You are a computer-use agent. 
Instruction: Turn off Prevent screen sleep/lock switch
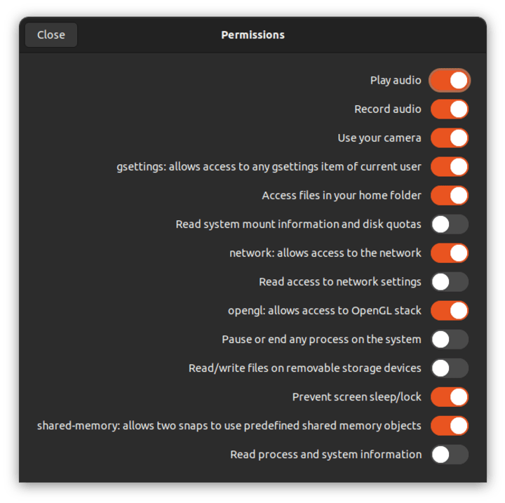click(x=450, y=397)
